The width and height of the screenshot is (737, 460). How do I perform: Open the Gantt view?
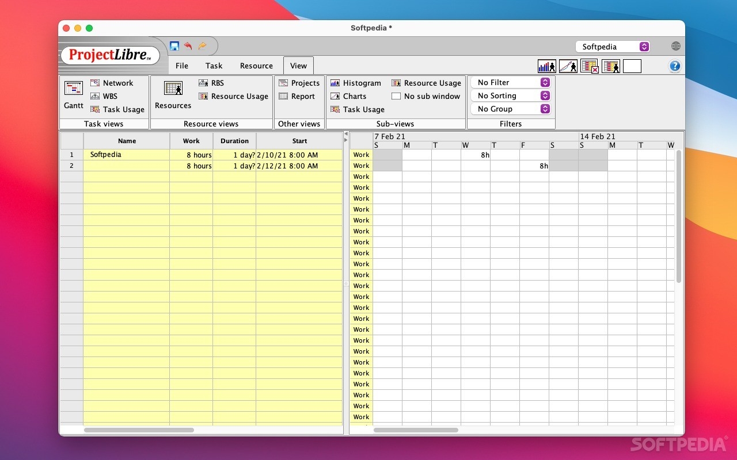point(73,95)
